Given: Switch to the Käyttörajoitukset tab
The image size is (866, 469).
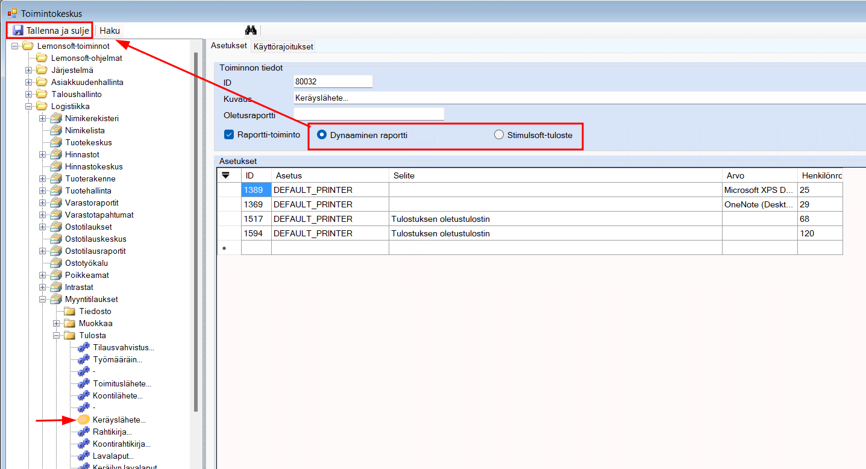Looking at the screenshot, I should (283, 46).
